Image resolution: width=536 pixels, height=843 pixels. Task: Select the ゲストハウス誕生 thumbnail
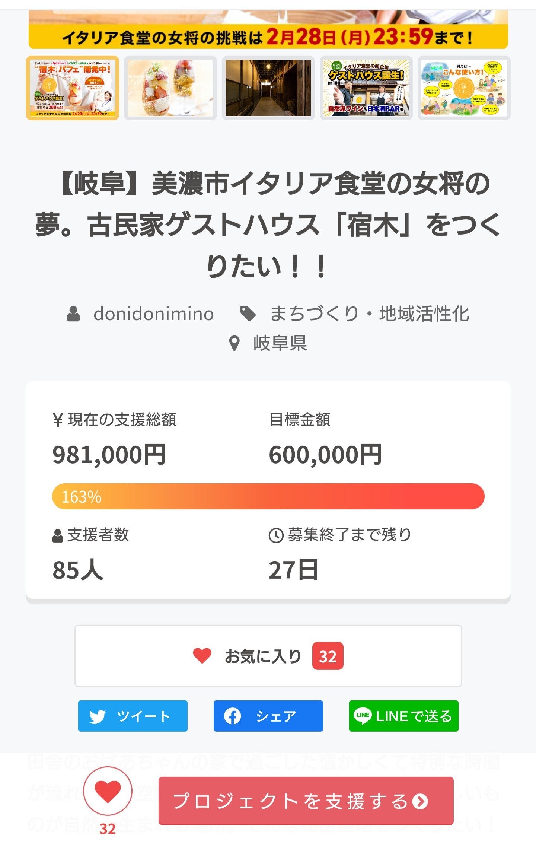tap(366, 88)
